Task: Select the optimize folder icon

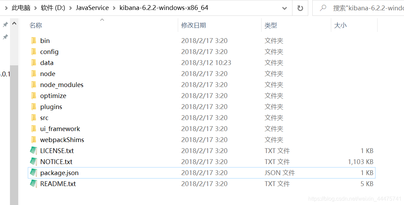Action: pos(34,96)
